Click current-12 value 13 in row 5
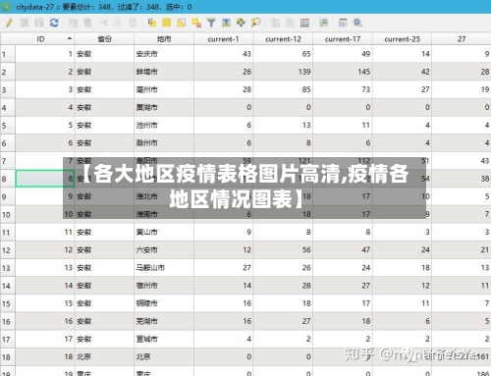This screenshot has height=376, width=491. pyautogui.click(x=283, y=126)
